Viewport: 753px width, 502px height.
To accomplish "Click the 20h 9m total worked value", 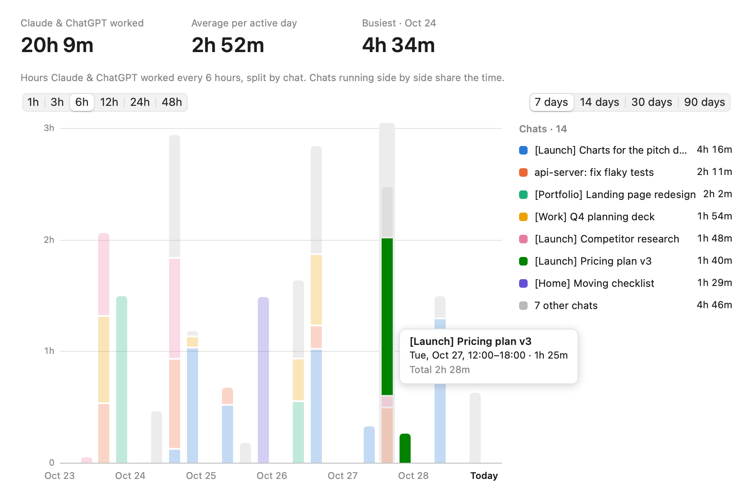I will pos(57,45).
